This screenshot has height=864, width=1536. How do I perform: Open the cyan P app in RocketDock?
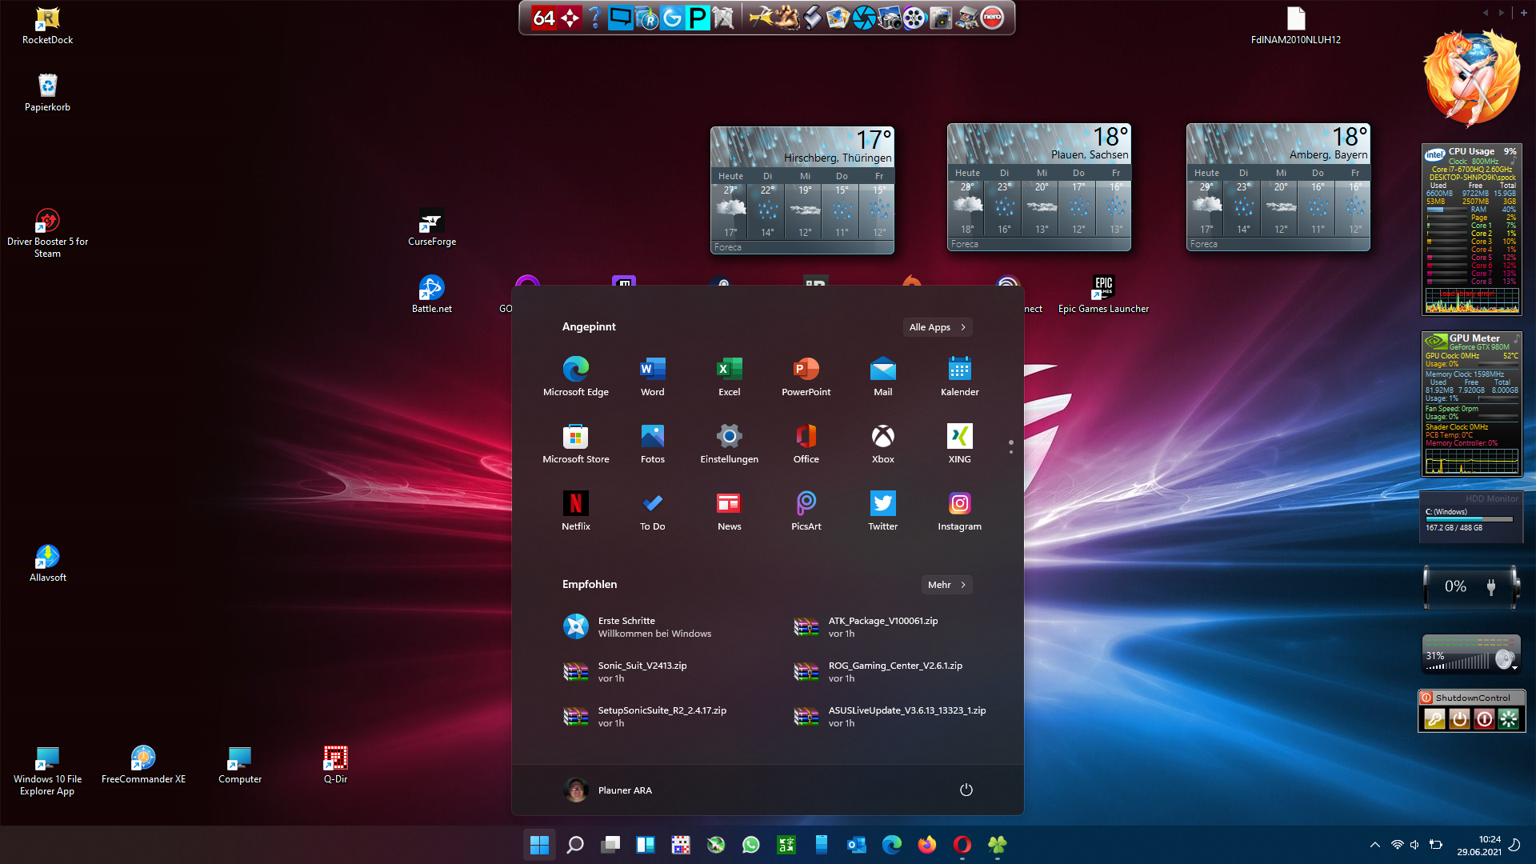click(x=698, y=17)
